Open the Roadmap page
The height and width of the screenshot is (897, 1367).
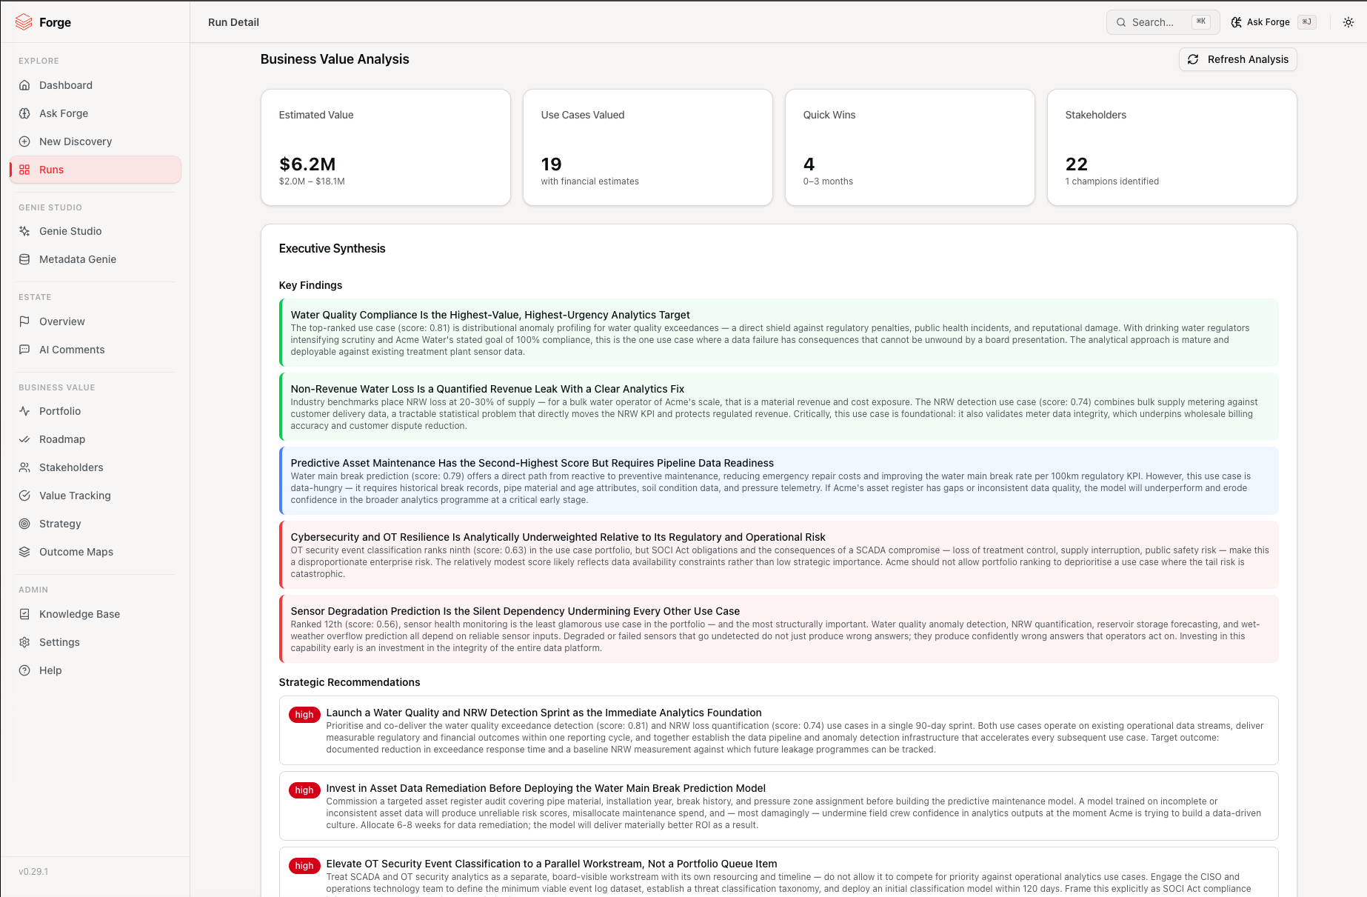coord(96,439)
